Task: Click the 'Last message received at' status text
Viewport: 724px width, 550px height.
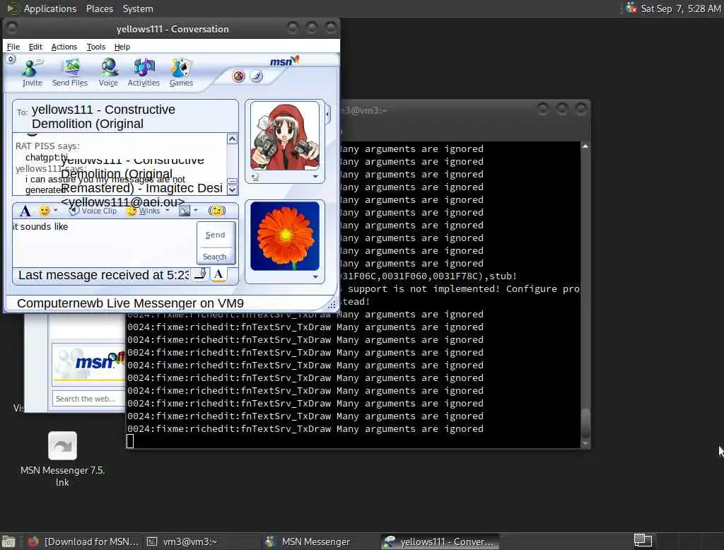Action: click(104, 275)
